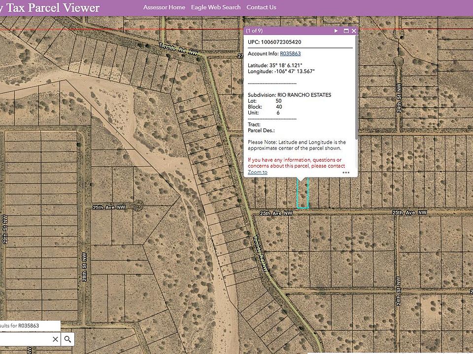
Task: Click the 28th St NW map label
Action: point(84,267)
